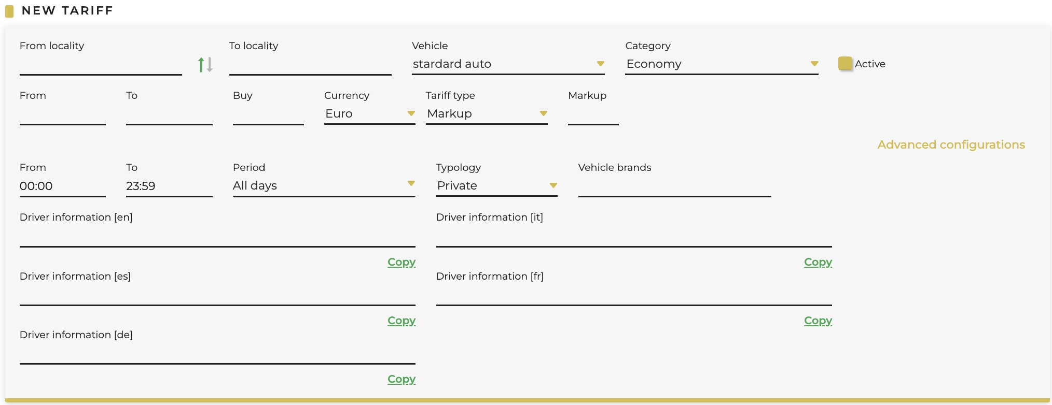Open the Category dropdown showing Economy
This screenshot has height=405, width=1052.
coord(722,64)
